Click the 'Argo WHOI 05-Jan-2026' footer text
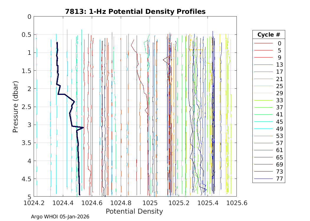Screen dimensions: 310x221 60,217
